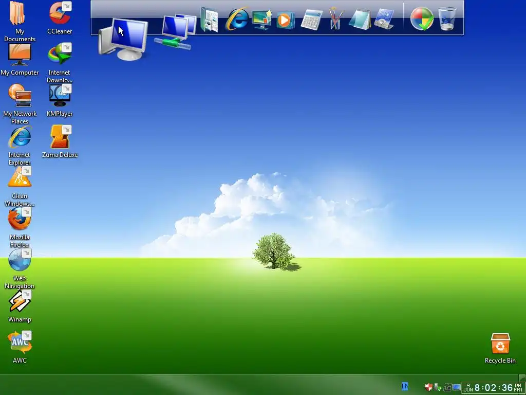Image resolution: width=526 pixels, height=395 pixels.
Task: Click the blue monitor tray icon
Action: point(456,387)
